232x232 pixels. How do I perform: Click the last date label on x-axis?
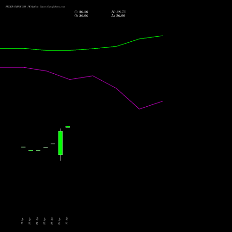point(67,221)
